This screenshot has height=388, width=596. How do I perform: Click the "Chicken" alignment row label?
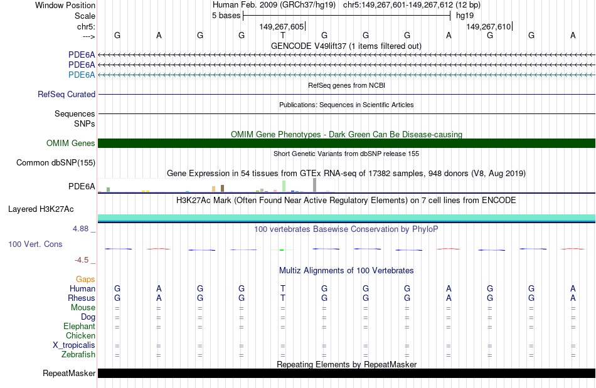(80, 335)
